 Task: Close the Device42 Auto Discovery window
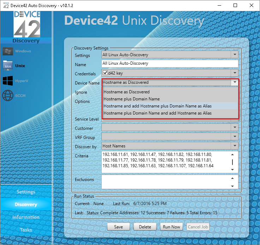(252, 5)
